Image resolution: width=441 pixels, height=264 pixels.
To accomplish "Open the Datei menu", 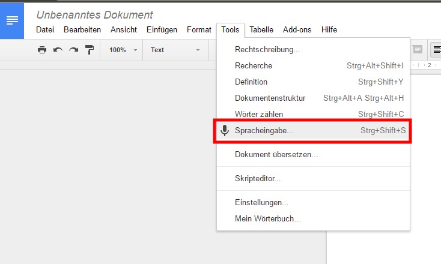I will [45, 30].
